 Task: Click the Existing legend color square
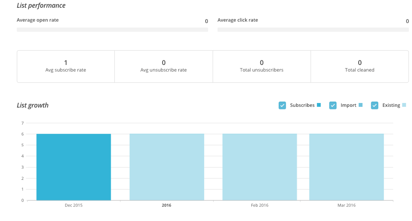click(404, 105)
